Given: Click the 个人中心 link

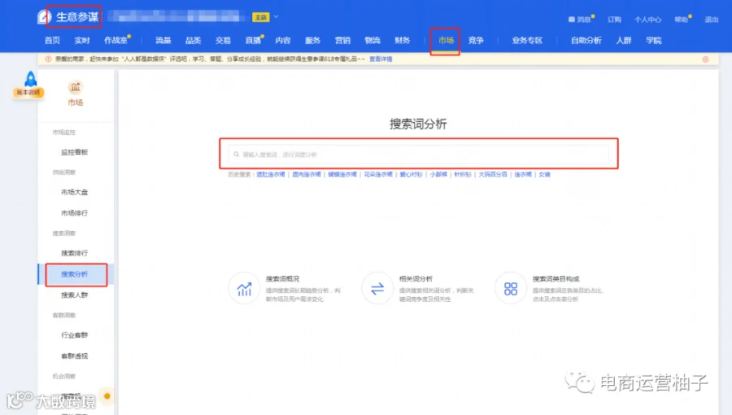Looking at the screenshot, I should 647,20.
